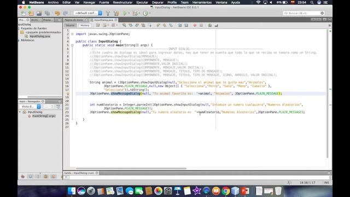Open the Editar menu

pos(67,2)
